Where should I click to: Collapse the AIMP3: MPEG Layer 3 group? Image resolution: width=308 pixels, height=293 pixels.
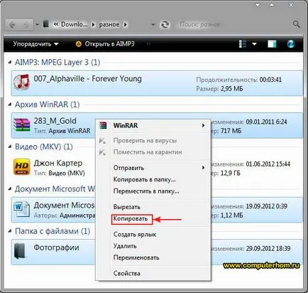10,63
